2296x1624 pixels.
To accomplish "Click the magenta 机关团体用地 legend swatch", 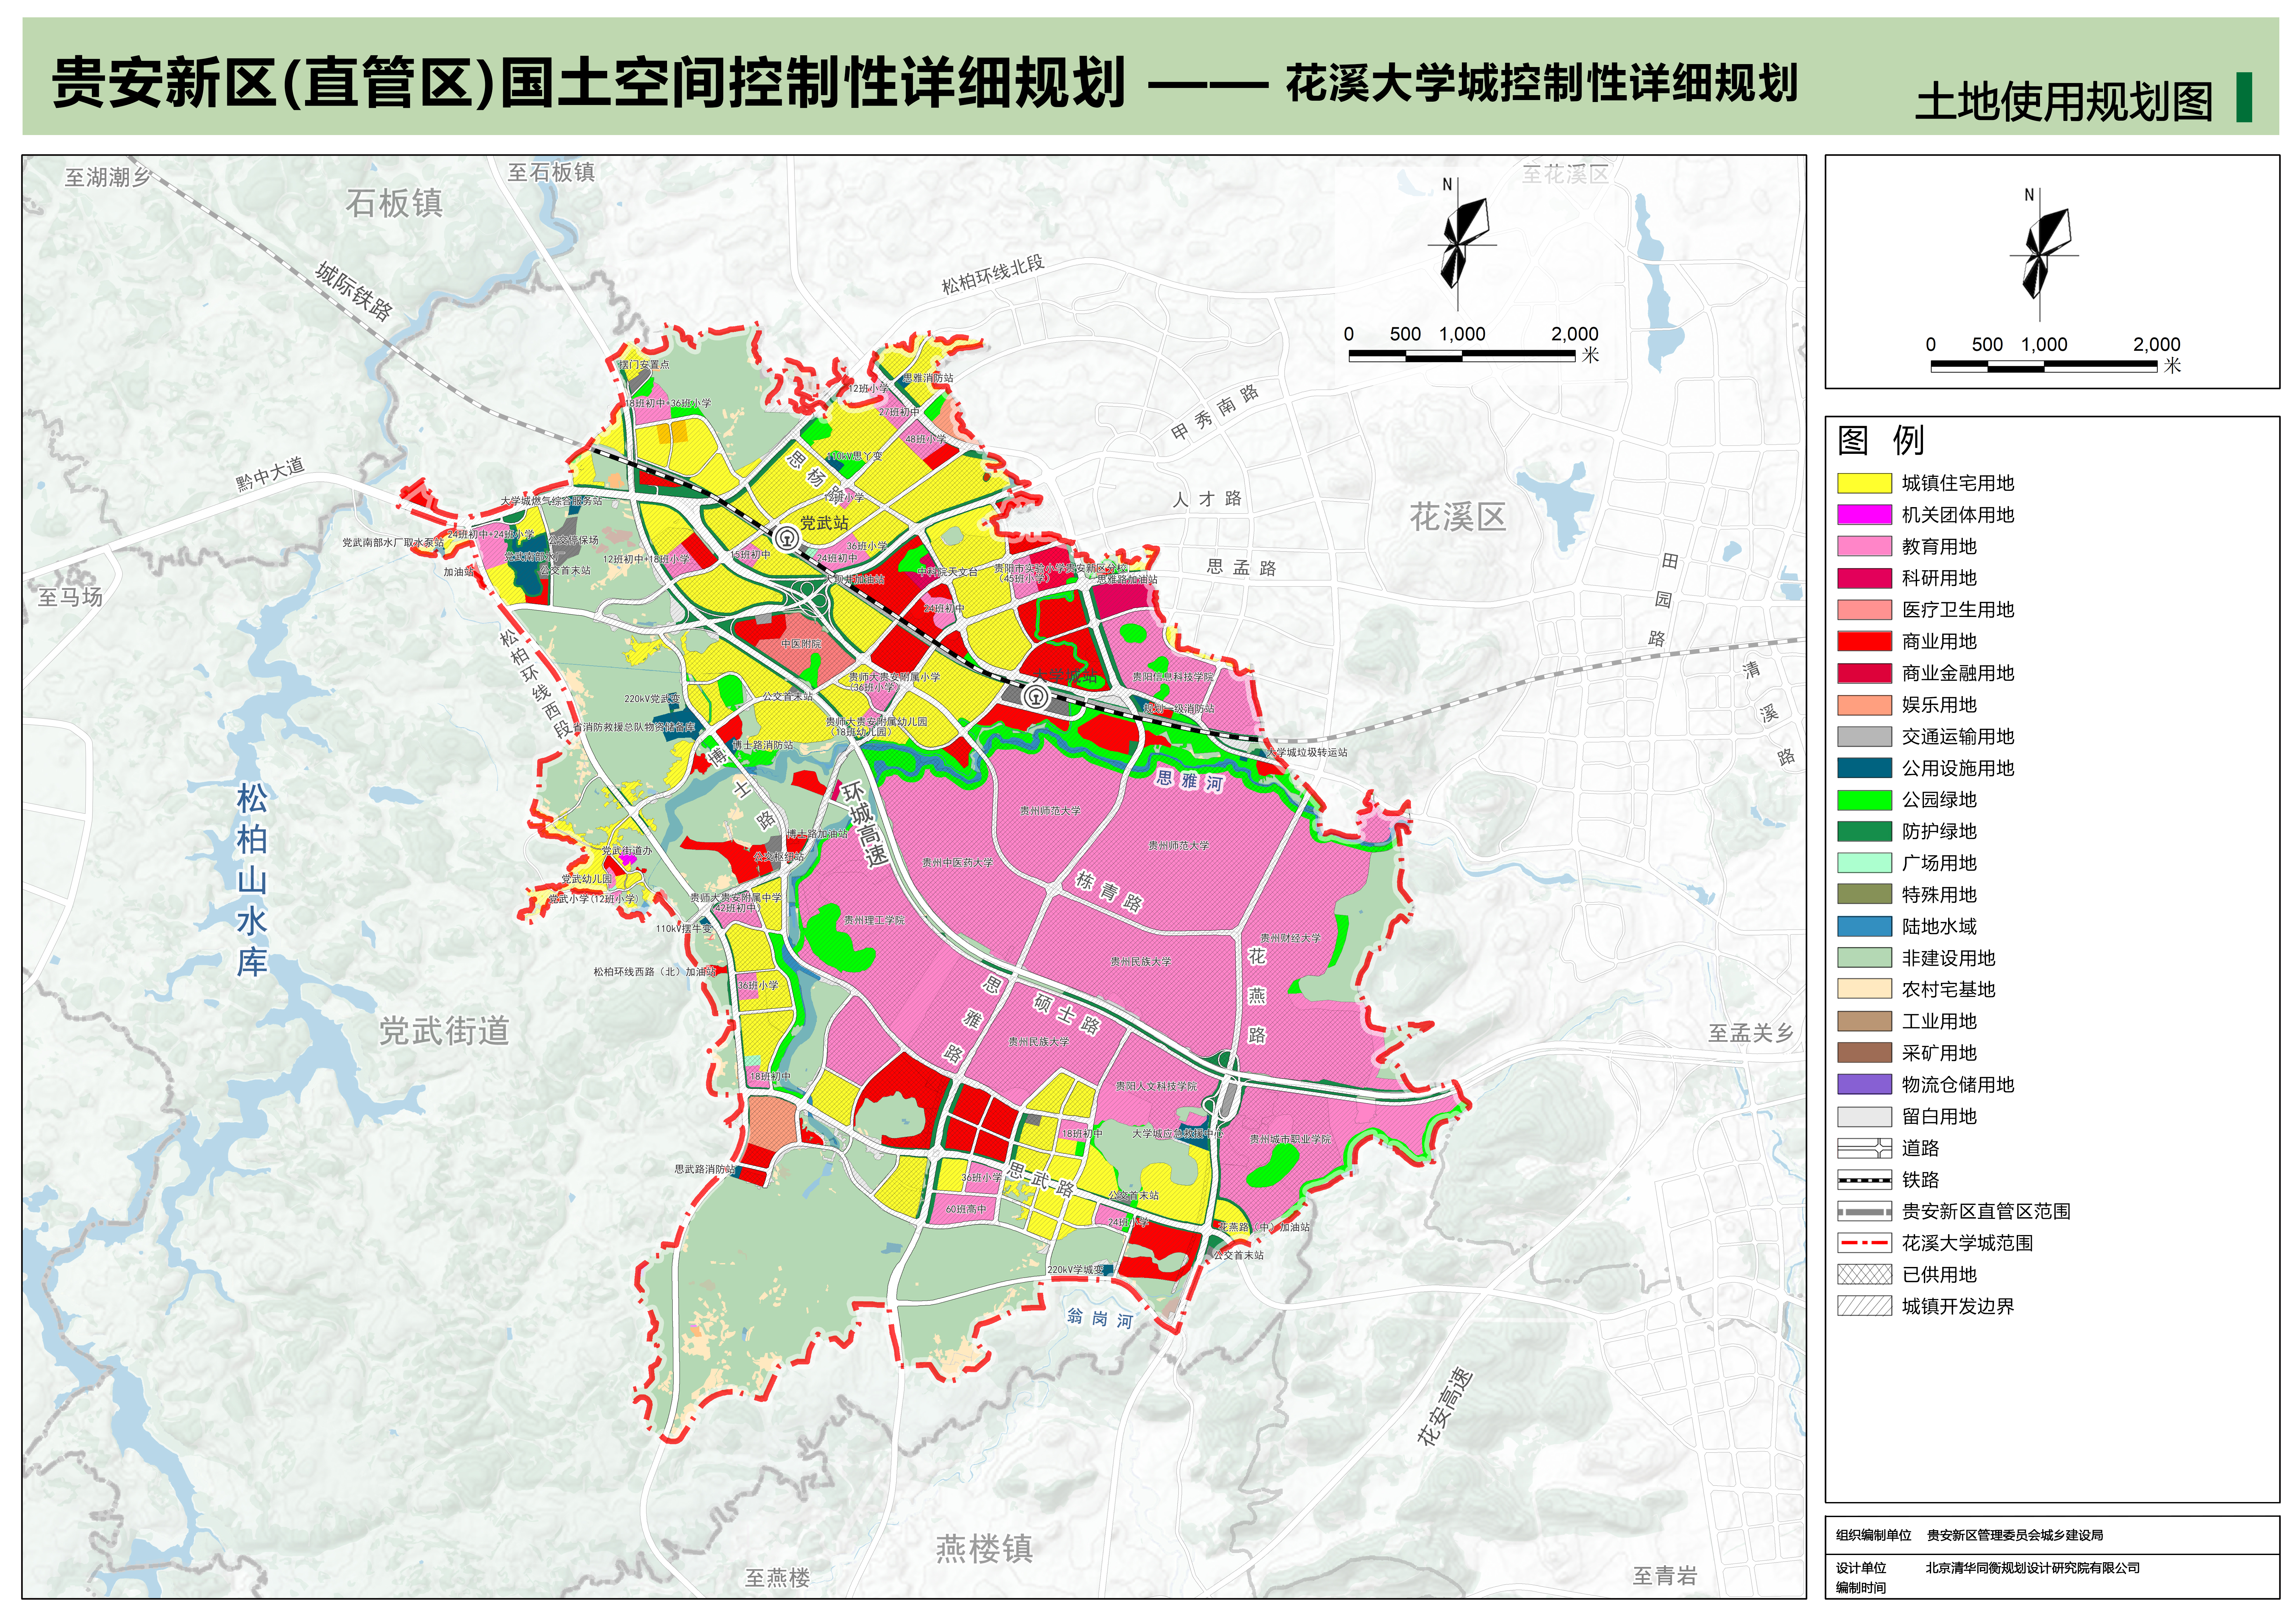I will coord(1864,515).
